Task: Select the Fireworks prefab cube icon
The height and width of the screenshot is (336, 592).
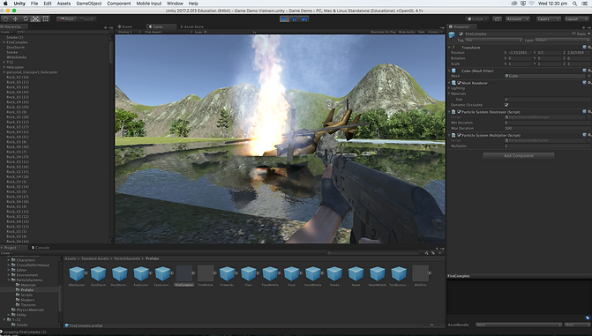Action: (227, 273)
